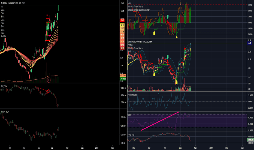Click the 25.0000 level on the Volume Osc axis
The height and width of the screenshot is (150, 254).
tap(250, 95)
